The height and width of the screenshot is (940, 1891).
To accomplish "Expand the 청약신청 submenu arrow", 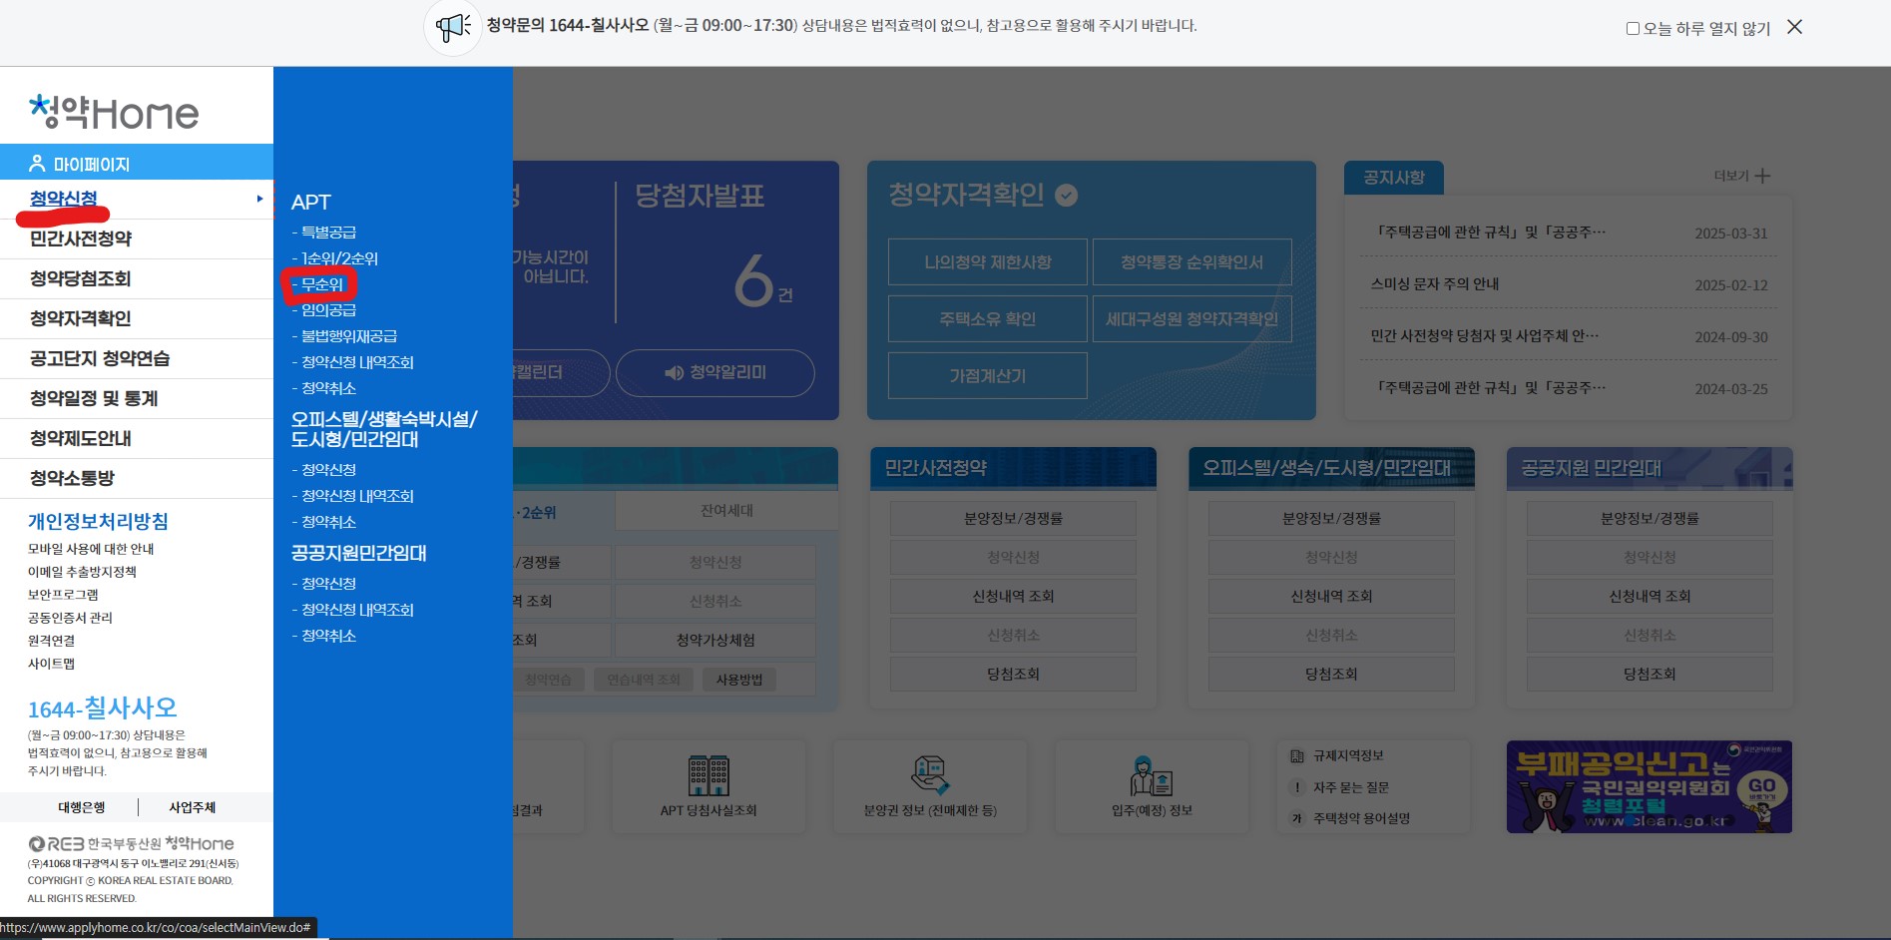I will point(260,199).
